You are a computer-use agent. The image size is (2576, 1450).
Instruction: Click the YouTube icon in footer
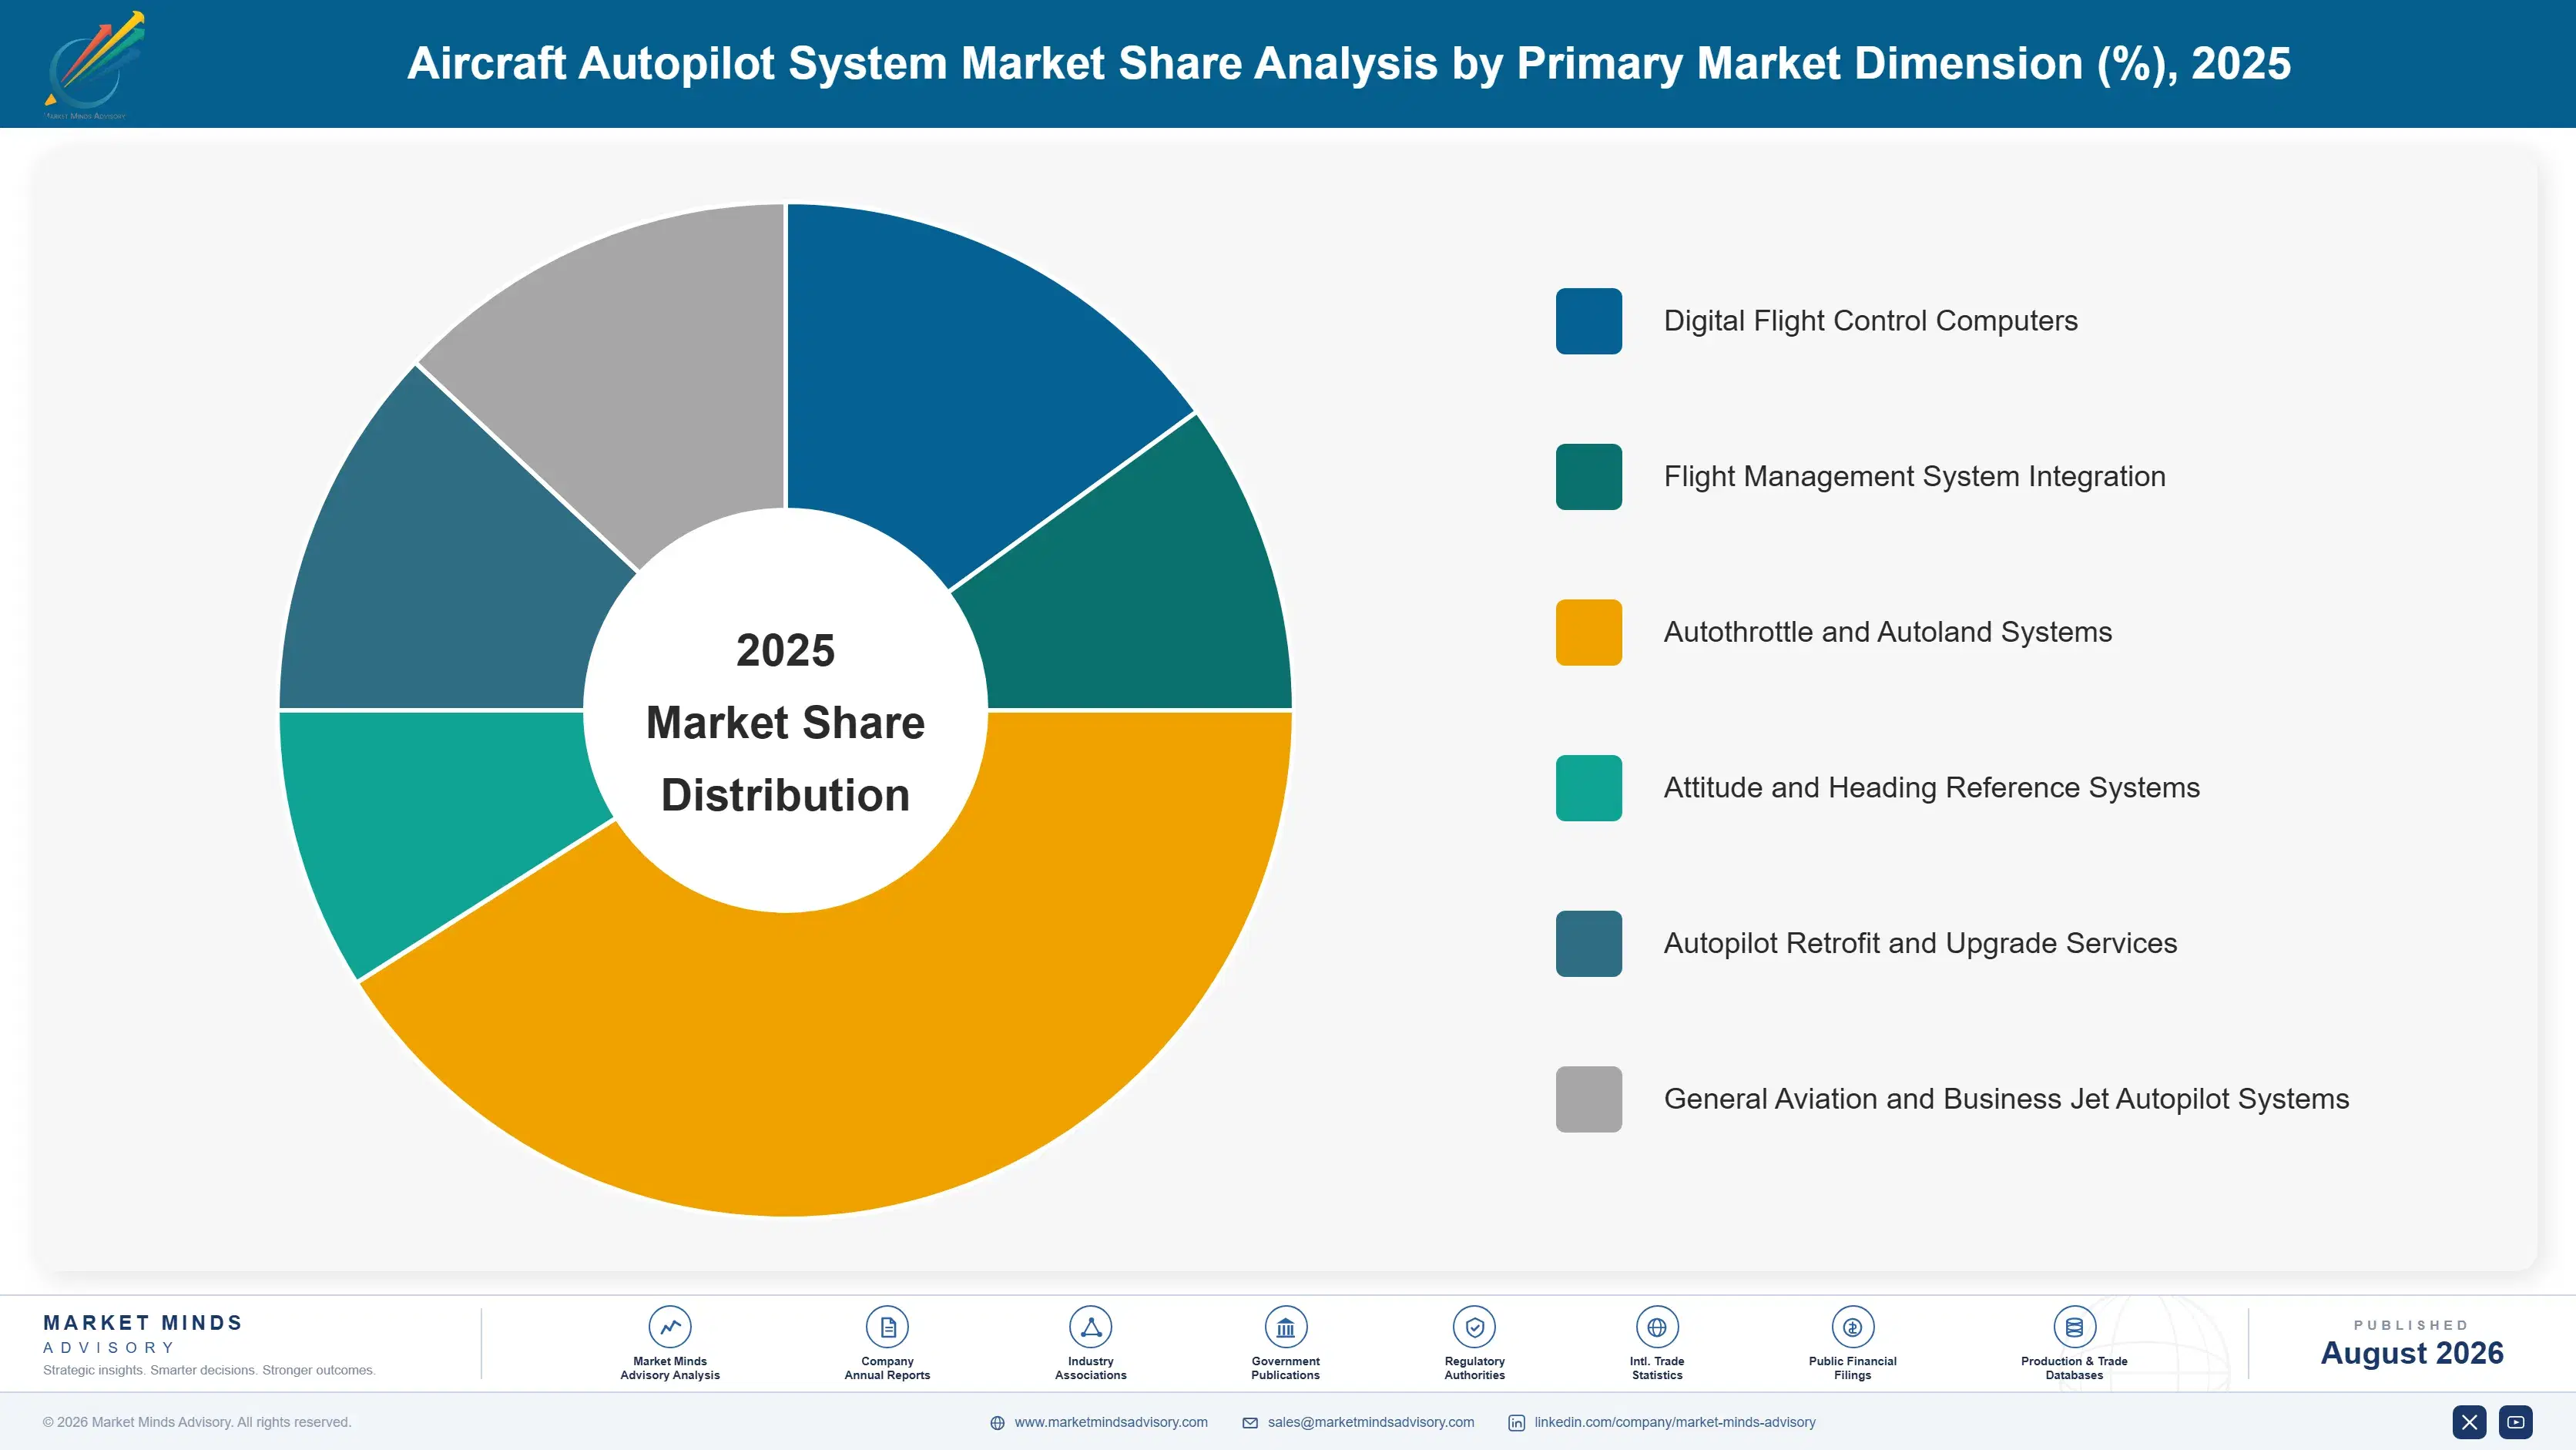pyautogui.click(x=2515, y=1422)
